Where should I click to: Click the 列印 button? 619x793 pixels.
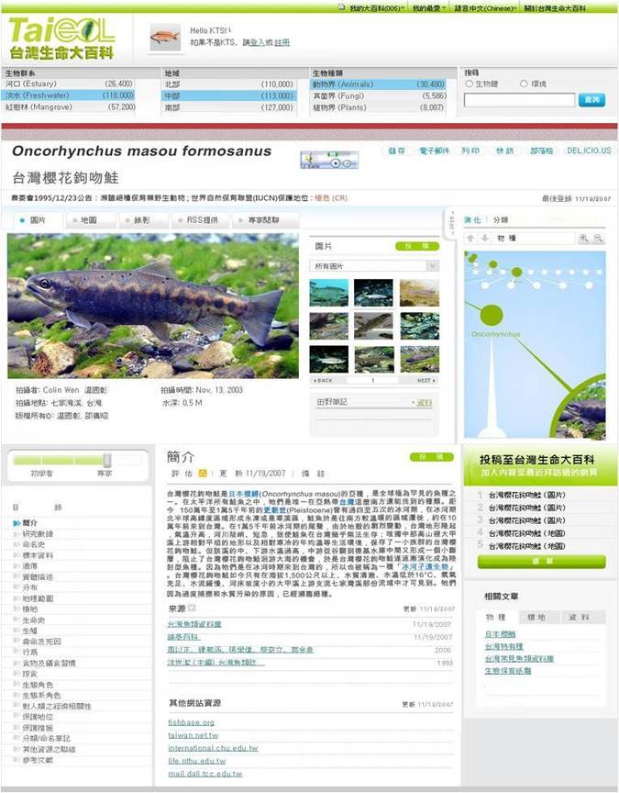[470, 151]
